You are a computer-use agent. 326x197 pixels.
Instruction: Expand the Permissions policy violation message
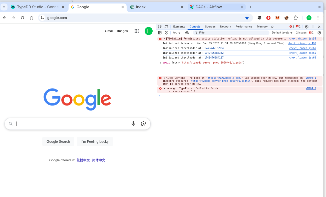[164, 39]
